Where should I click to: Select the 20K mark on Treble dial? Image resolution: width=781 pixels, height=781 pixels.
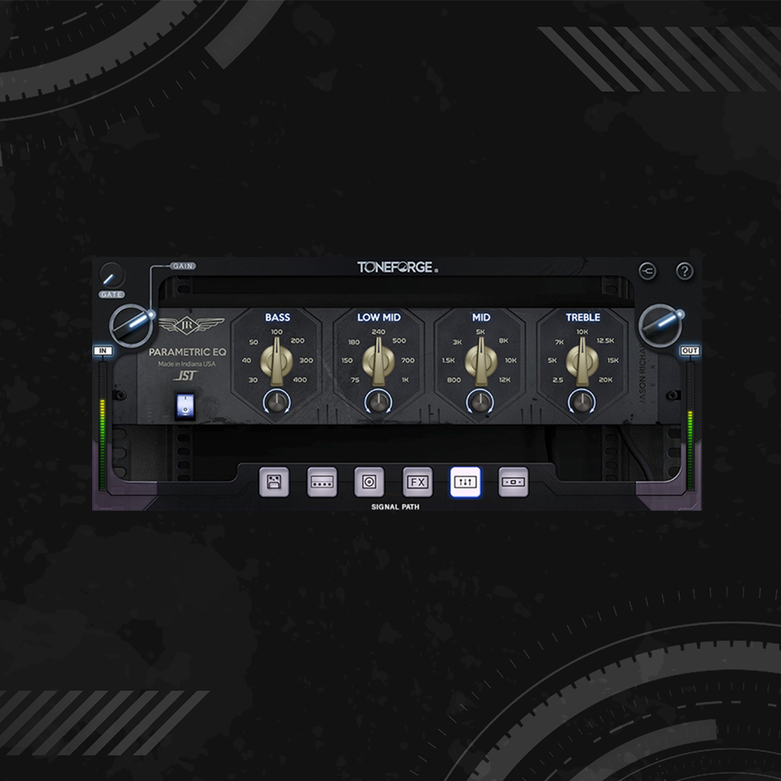pos(606,380)
